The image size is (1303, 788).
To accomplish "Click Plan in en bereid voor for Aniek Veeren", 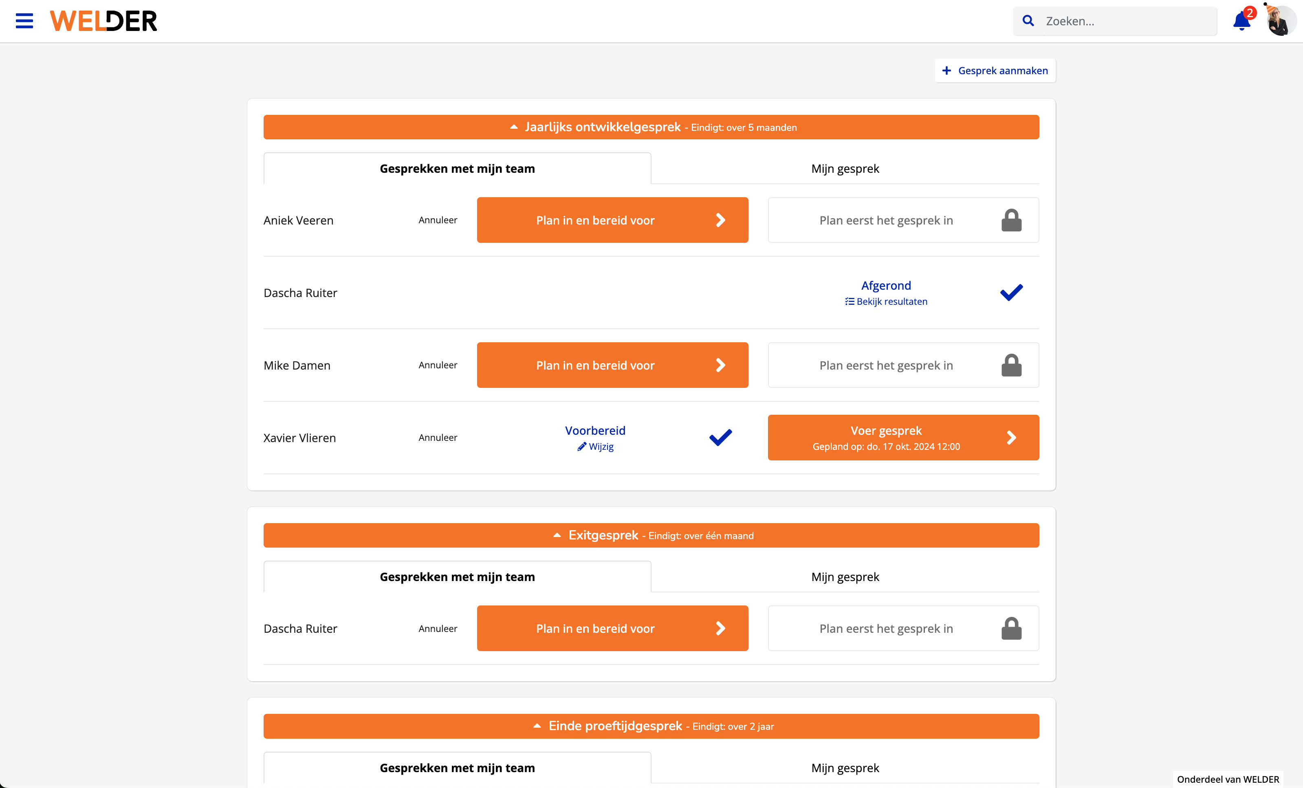I will coord(612,220).
